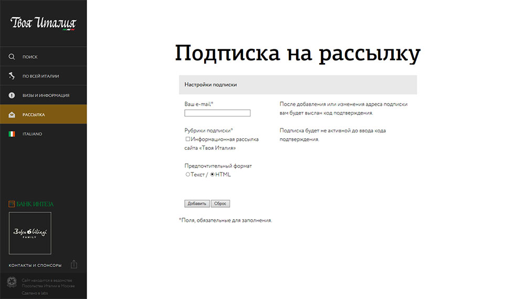
Task: Click the Italian Republic emblem icon
Action: pyautogui.click(x=12, y=282)
